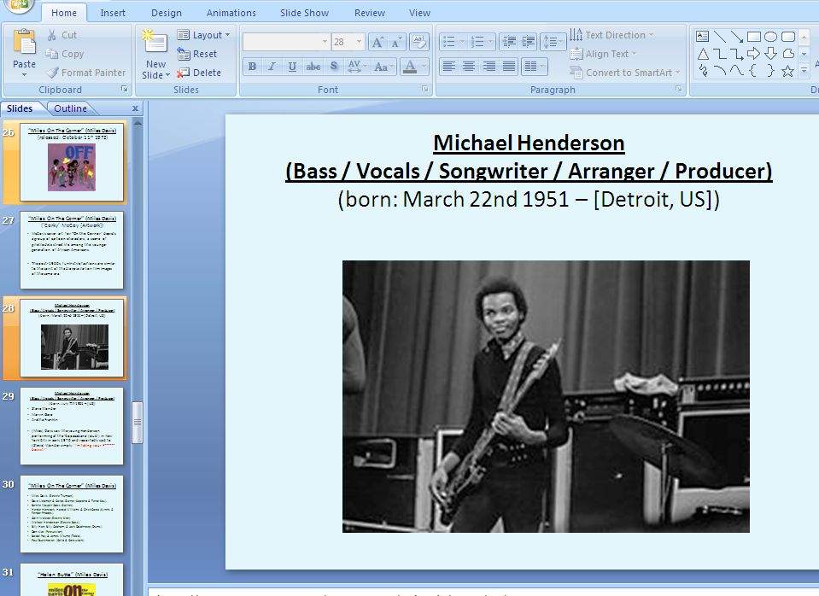
Task: Toggle Underline formatting
Action: [x=292, y=67]
